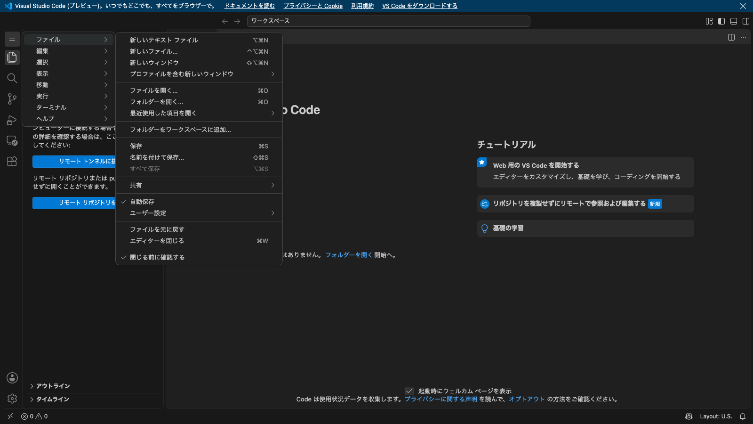
Task: Open the 最近使用した項目を開く submenu
Action: tap(199, 113)
